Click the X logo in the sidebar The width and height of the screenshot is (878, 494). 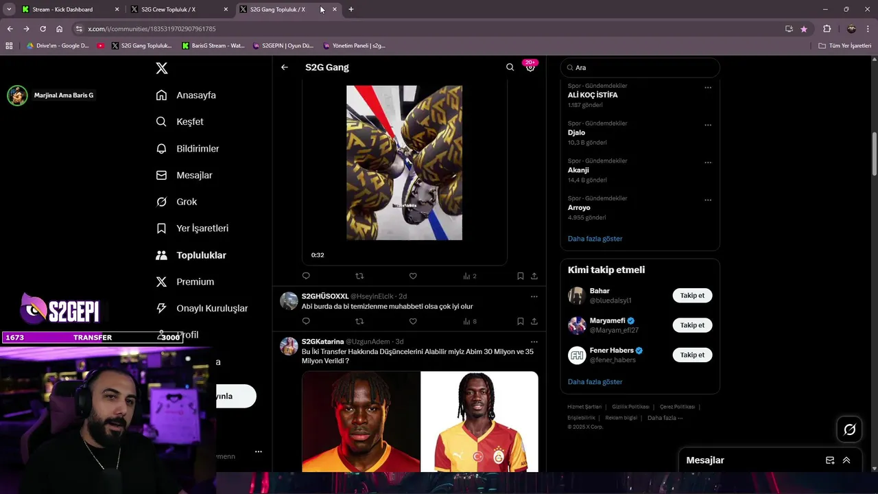(162, 68)
